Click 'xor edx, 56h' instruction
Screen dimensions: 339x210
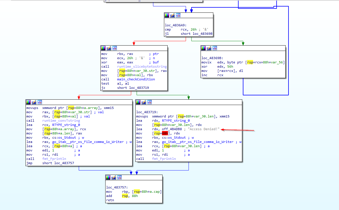coord(217,67)
